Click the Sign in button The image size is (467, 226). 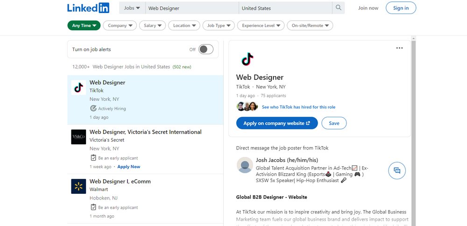click(x=401, y=8)
